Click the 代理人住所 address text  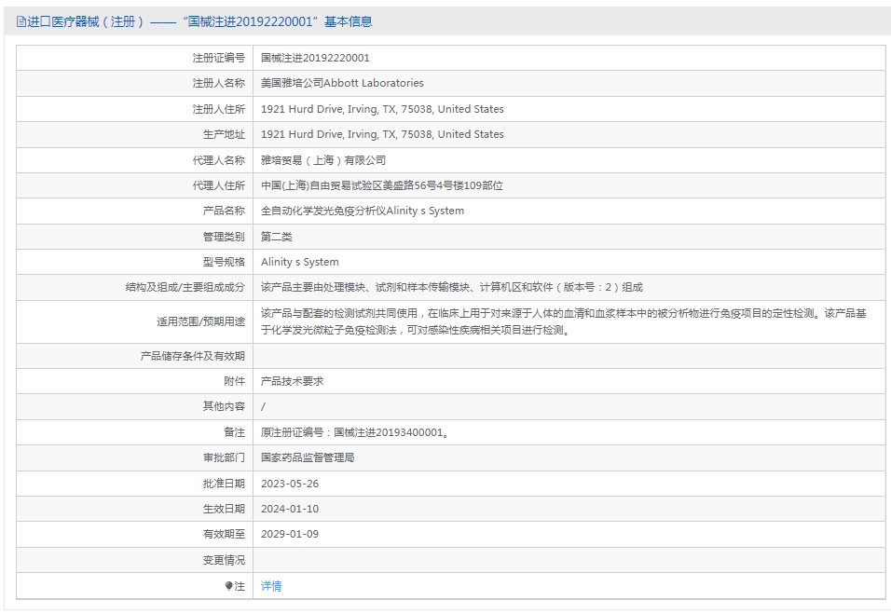coord(382,185)
